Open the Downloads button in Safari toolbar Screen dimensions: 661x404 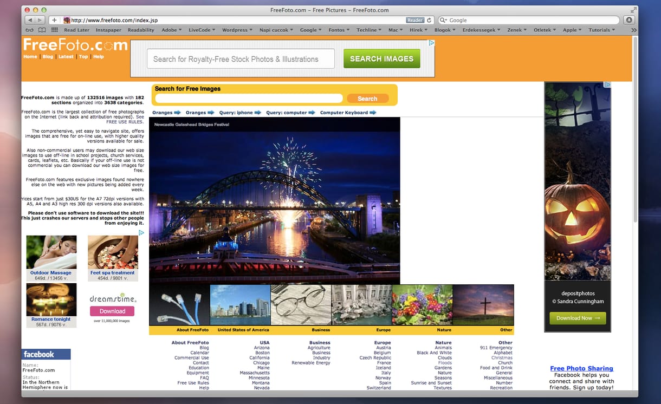pos(629,20)
